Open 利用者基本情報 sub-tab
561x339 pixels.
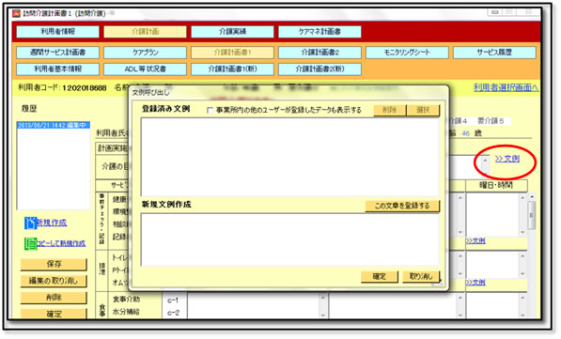tap(57, 69)
